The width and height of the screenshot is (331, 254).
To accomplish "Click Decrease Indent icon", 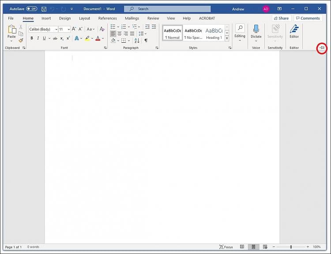I will click(147, 26).
